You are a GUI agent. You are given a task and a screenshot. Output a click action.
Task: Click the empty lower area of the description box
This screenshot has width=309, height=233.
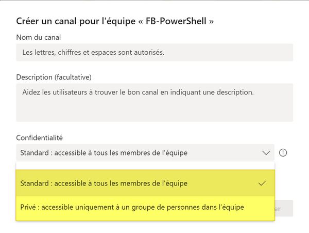(154, 112)
